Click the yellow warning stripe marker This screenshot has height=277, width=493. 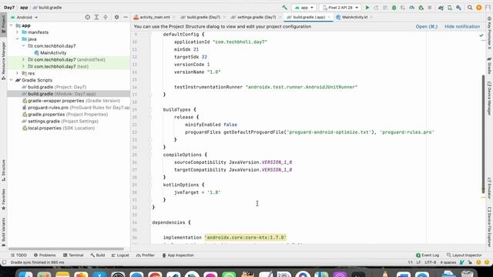click(483, 197)
